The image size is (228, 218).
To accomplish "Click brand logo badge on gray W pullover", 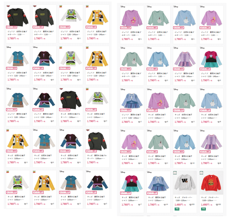I will pos(175,173).
